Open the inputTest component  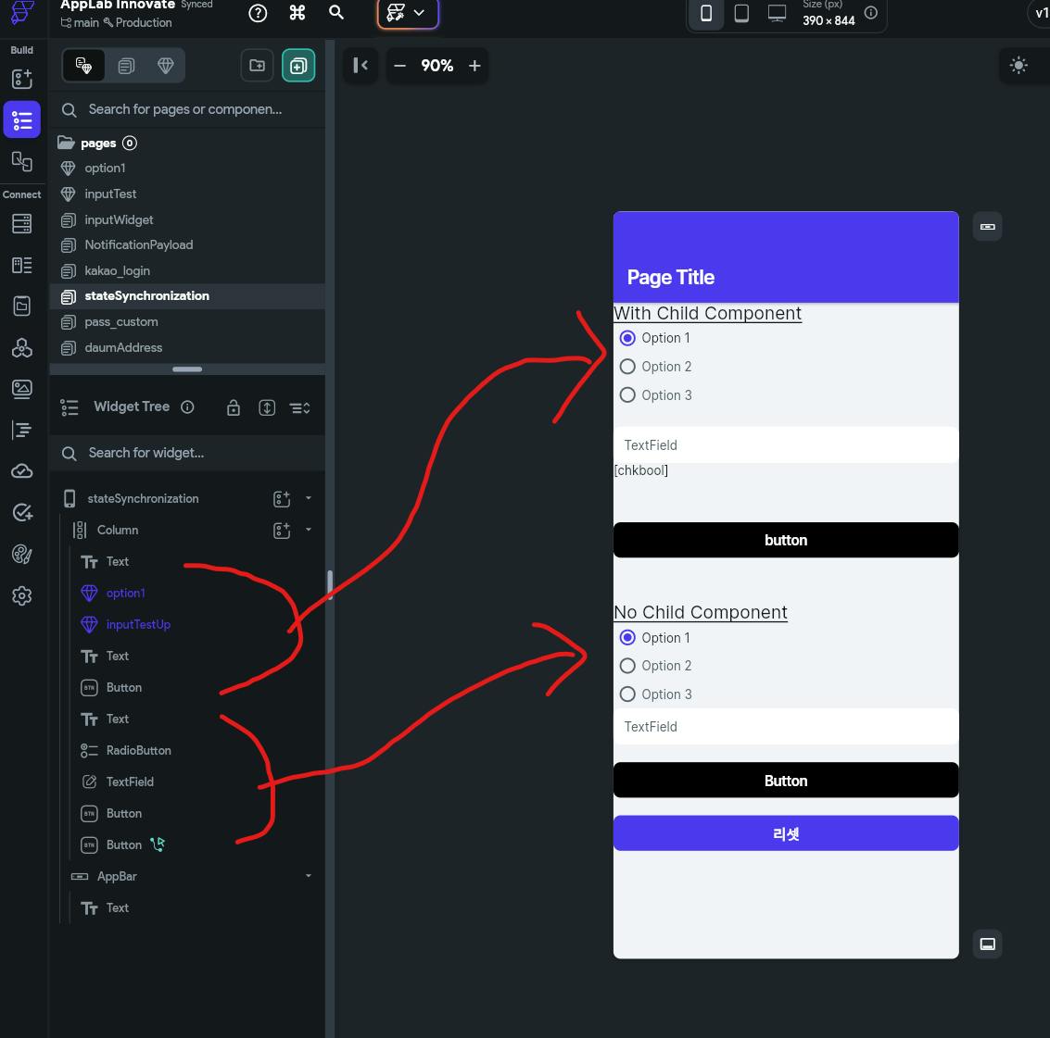(x=110, y=194)
